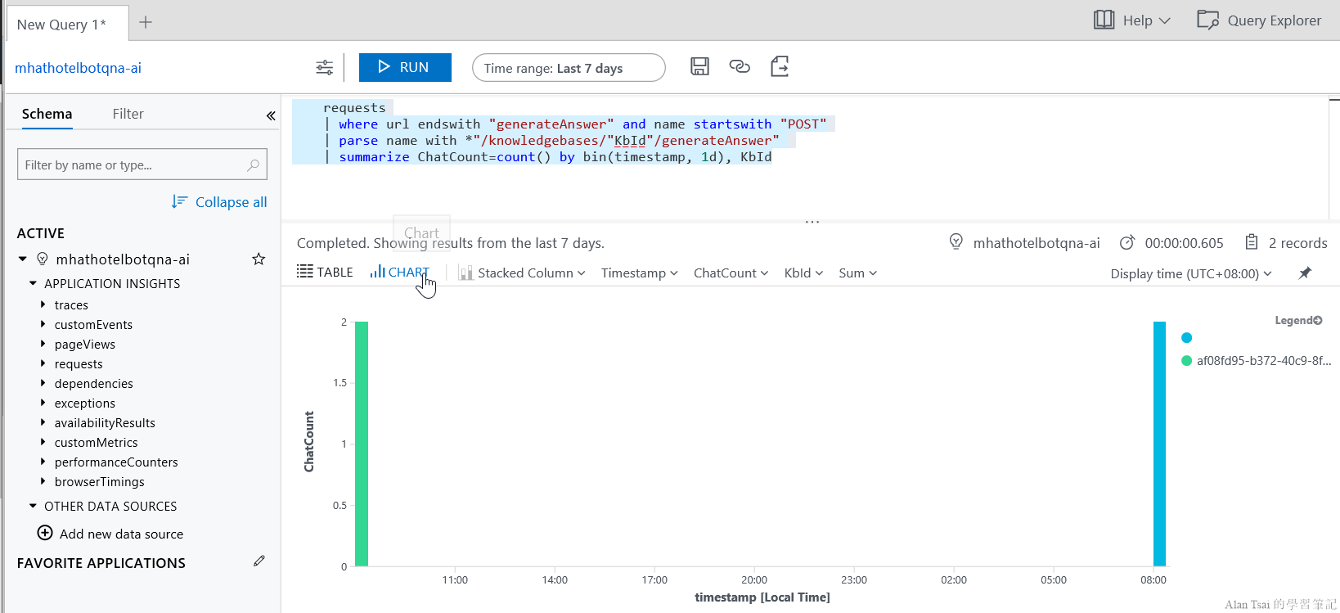Toggle green af08fd95 legend series
This screenshot has width=1340, height=613.
[x=1257, y=360]
